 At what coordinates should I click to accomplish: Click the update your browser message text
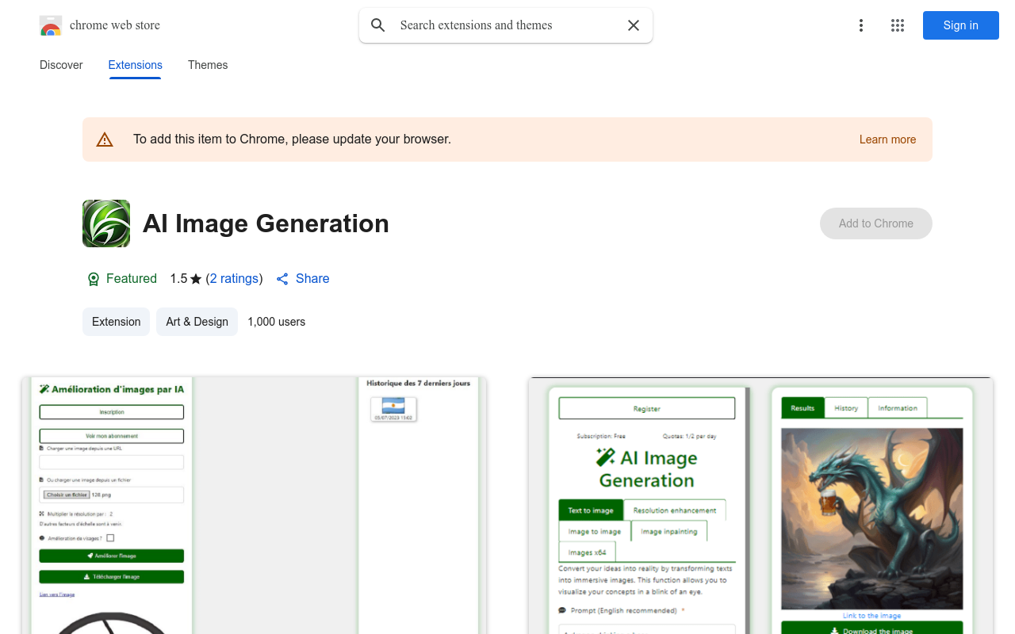point(292,139)
